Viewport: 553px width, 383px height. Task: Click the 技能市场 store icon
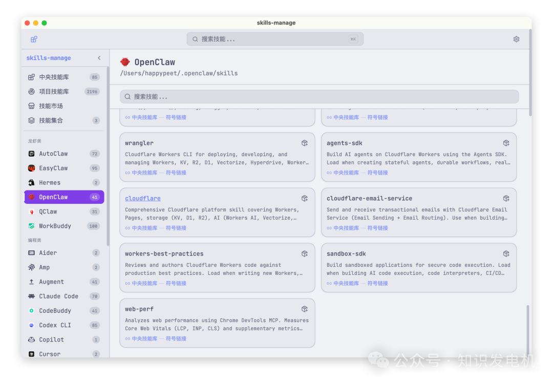click(x=31, y=106)
